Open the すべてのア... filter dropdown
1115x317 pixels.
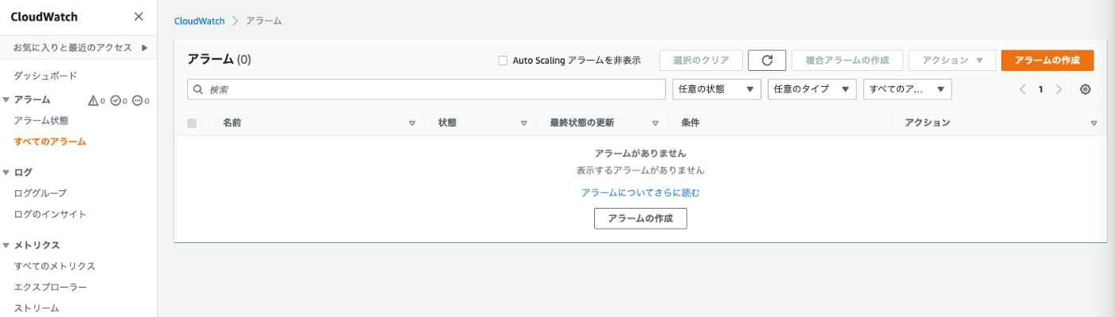[908, 89]
